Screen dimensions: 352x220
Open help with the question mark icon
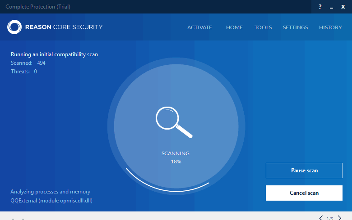click(x=320, y=7)
